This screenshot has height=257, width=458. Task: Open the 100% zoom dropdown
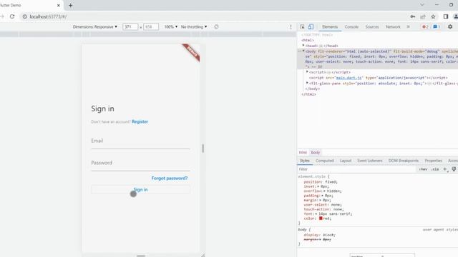[170, 27]
